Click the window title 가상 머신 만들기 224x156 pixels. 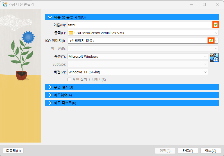pyautogui.click(x=21, y=4)
